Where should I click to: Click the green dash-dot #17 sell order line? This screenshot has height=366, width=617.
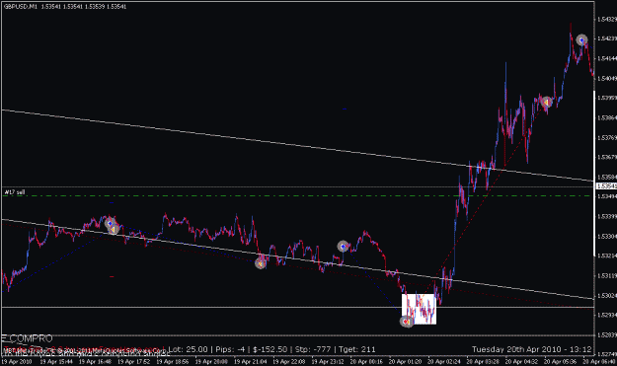pos(297,195)
